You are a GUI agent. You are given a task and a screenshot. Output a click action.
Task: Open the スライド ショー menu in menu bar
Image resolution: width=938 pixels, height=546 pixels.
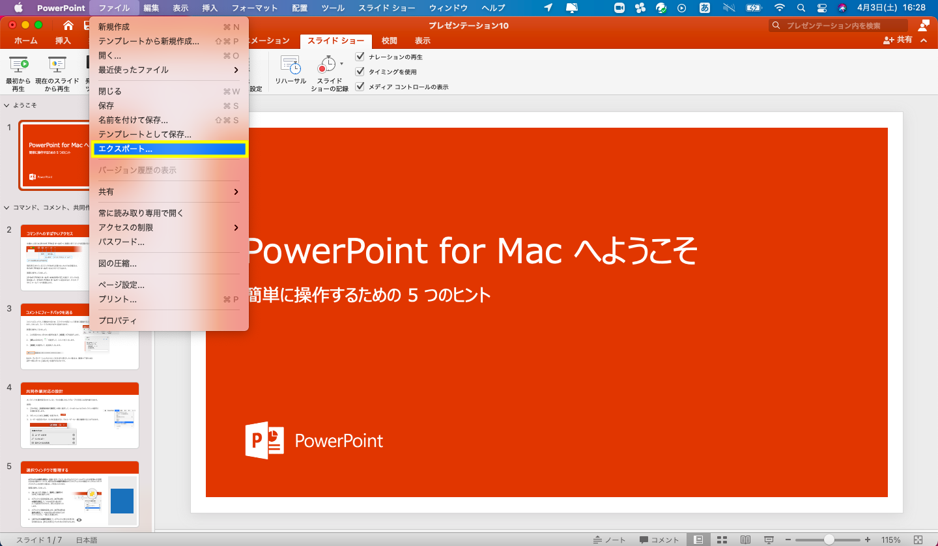pyautogui.click(x=388, y=8)
